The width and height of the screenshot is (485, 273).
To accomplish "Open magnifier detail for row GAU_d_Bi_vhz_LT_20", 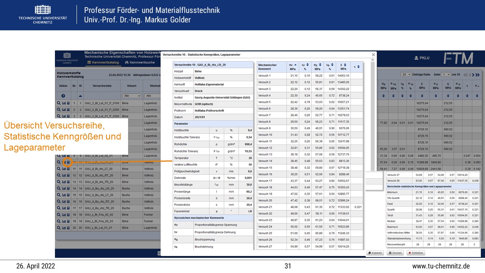I will coord(59,169).
